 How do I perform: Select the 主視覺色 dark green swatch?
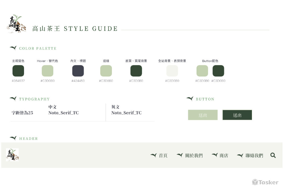18,71
